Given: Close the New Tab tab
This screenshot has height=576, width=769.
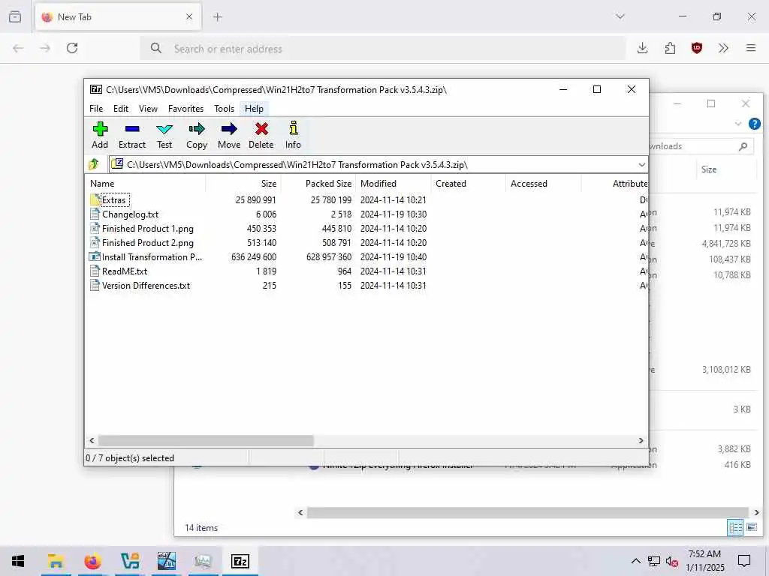Looking at the screenshot, I should (x=189, y=16).
